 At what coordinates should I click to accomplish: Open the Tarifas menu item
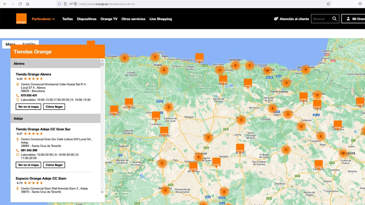pyautogui.click(x=67, y=19)
